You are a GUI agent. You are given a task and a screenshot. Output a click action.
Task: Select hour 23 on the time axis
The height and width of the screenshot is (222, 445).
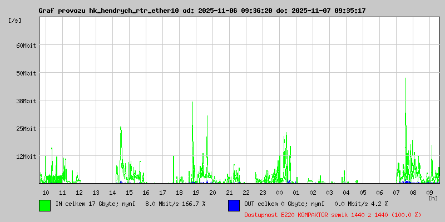[263, 192]
